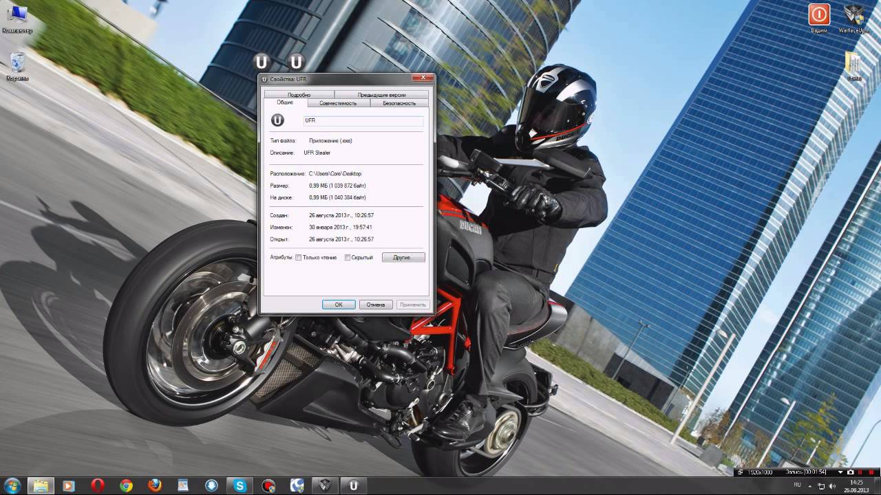Click the red round taskbar icon right of Skype
This screenshot has width=881, height=495.
point(268,485)
